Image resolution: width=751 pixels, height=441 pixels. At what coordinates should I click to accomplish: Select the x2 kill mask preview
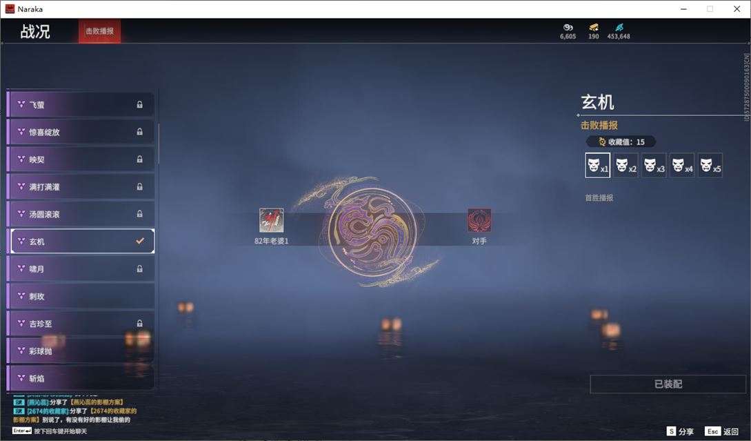tap(625, 166)
